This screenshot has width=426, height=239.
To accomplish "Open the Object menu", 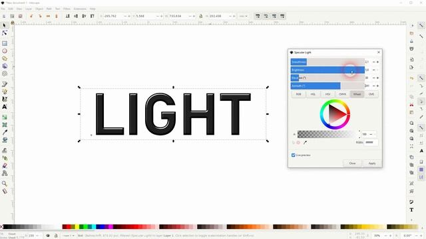I will pyautogui.click(x=39, y=9).
